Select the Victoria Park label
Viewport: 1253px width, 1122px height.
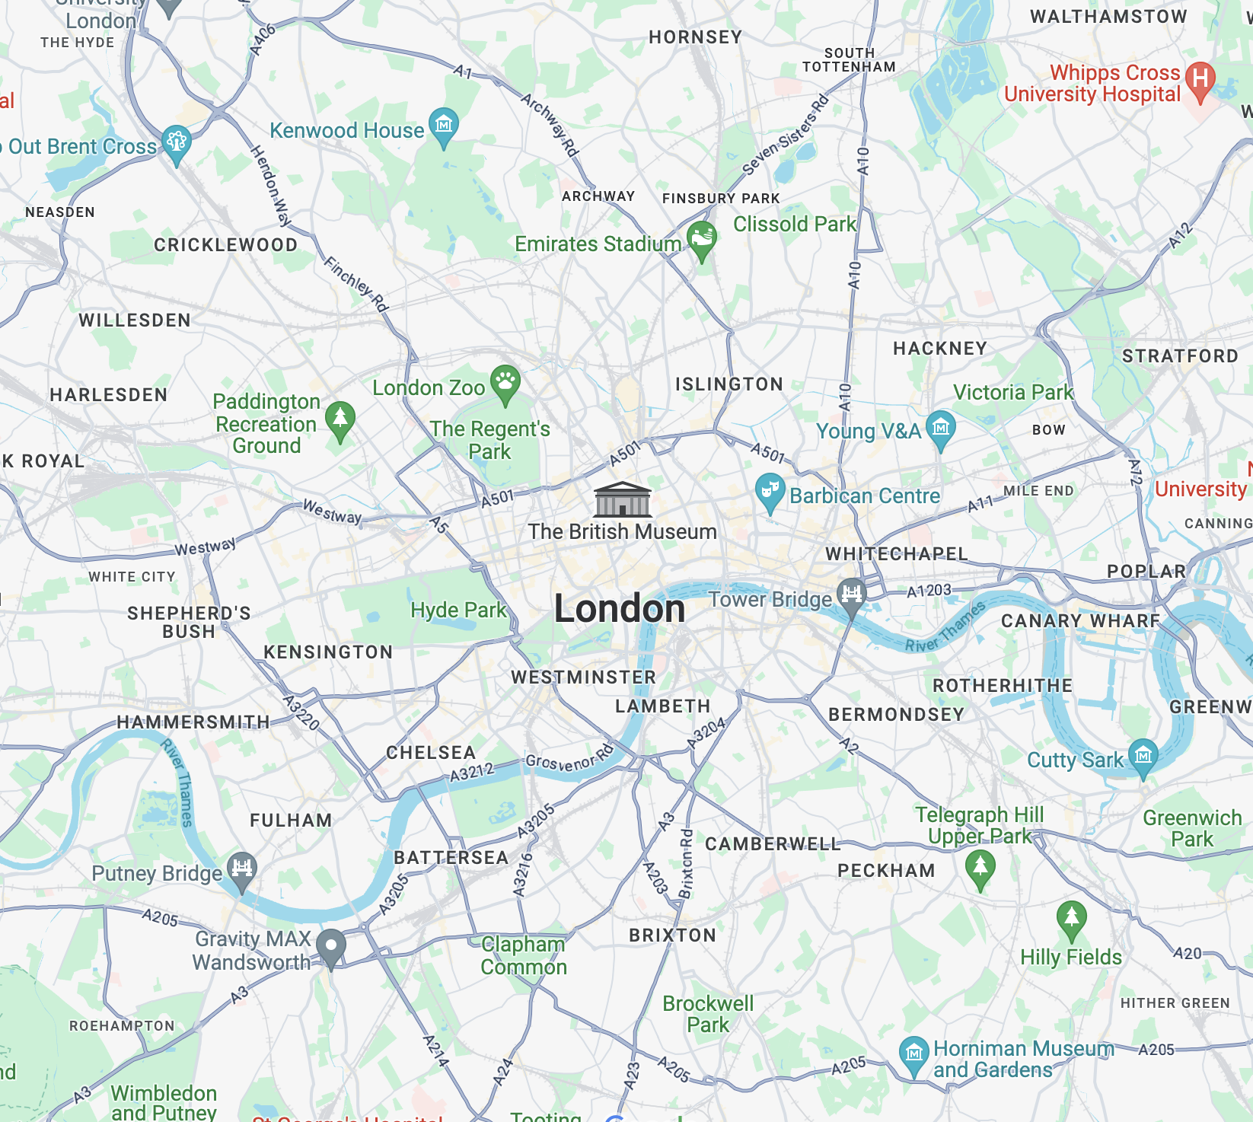(1013, 393)
